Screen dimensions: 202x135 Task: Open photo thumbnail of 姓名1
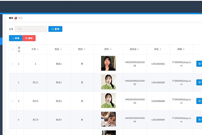[108, 63]
